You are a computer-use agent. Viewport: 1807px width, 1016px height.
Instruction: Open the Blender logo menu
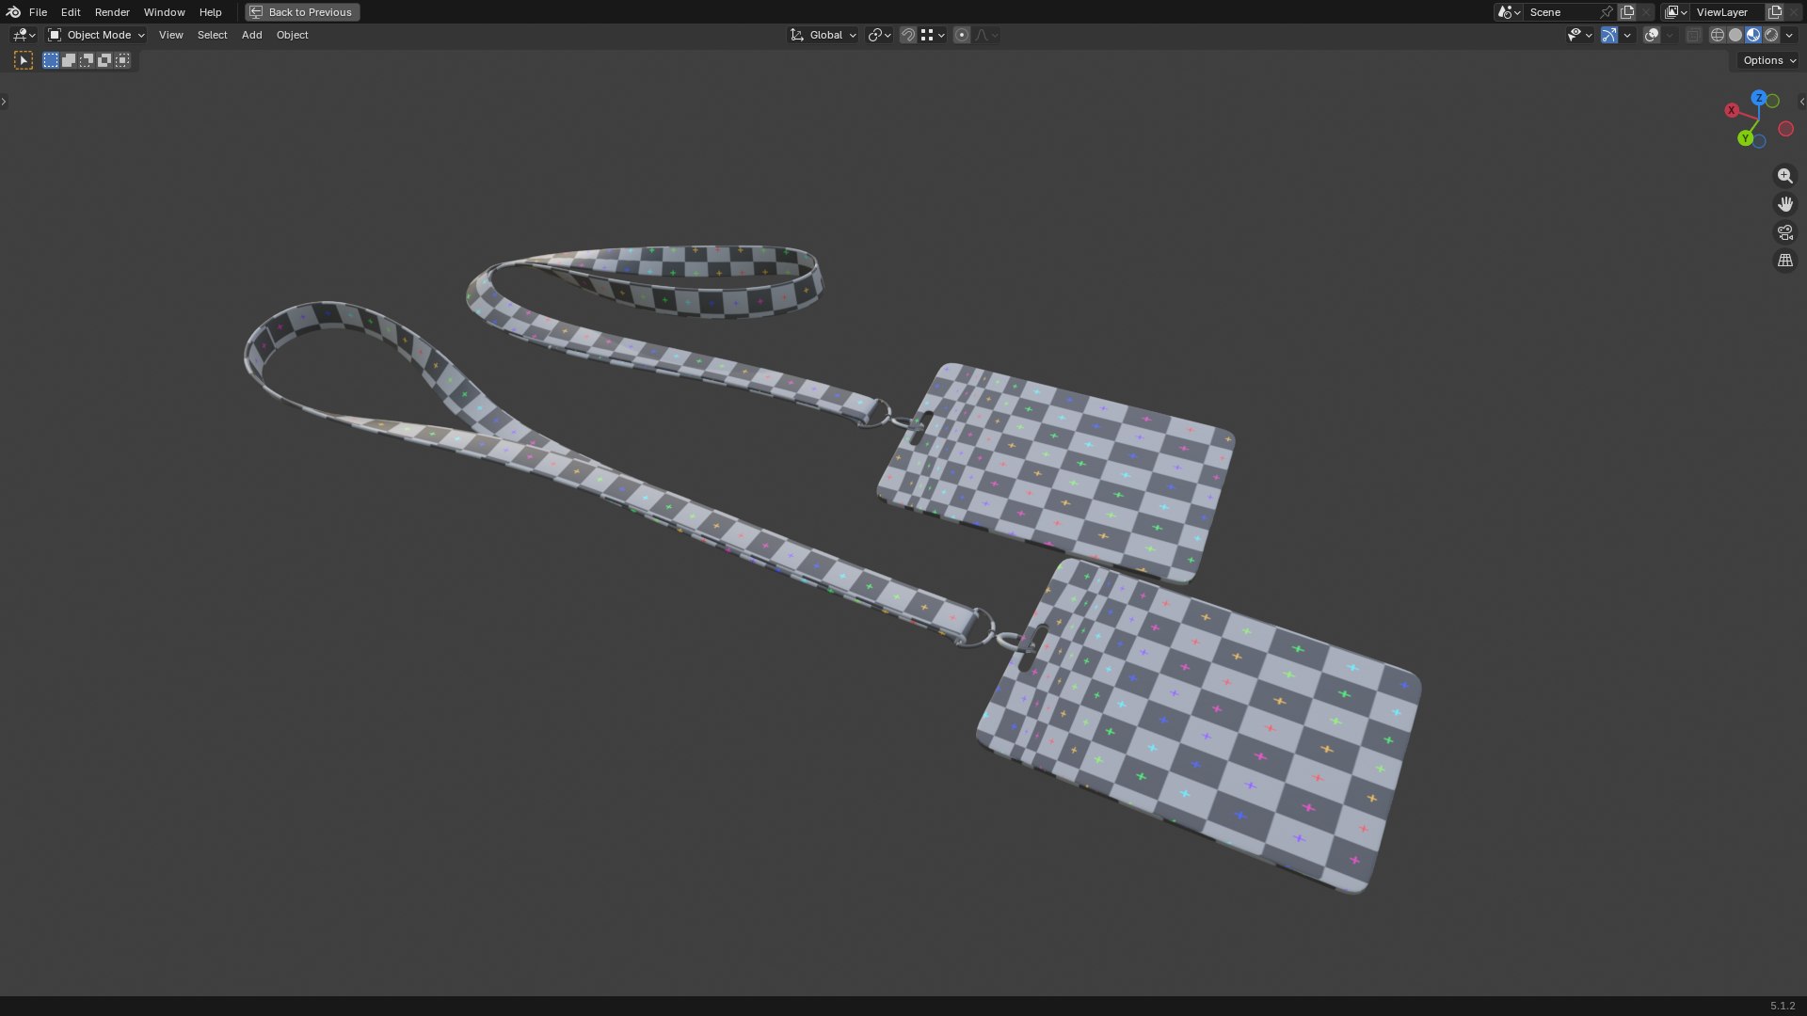13,12
